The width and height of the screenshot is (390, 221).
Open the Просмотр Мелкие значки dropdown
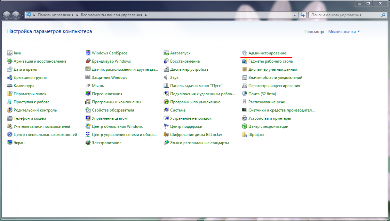point(344,32)
